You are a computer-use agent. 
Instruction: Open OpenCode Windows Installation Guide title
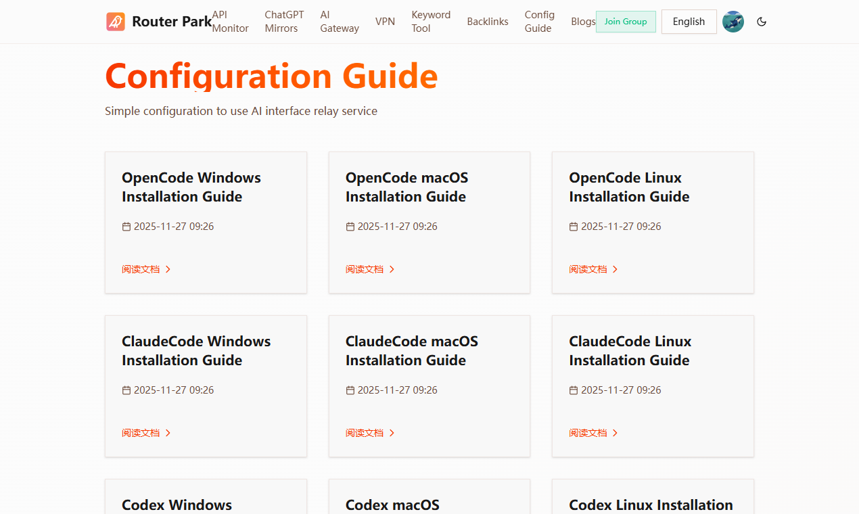191,187
